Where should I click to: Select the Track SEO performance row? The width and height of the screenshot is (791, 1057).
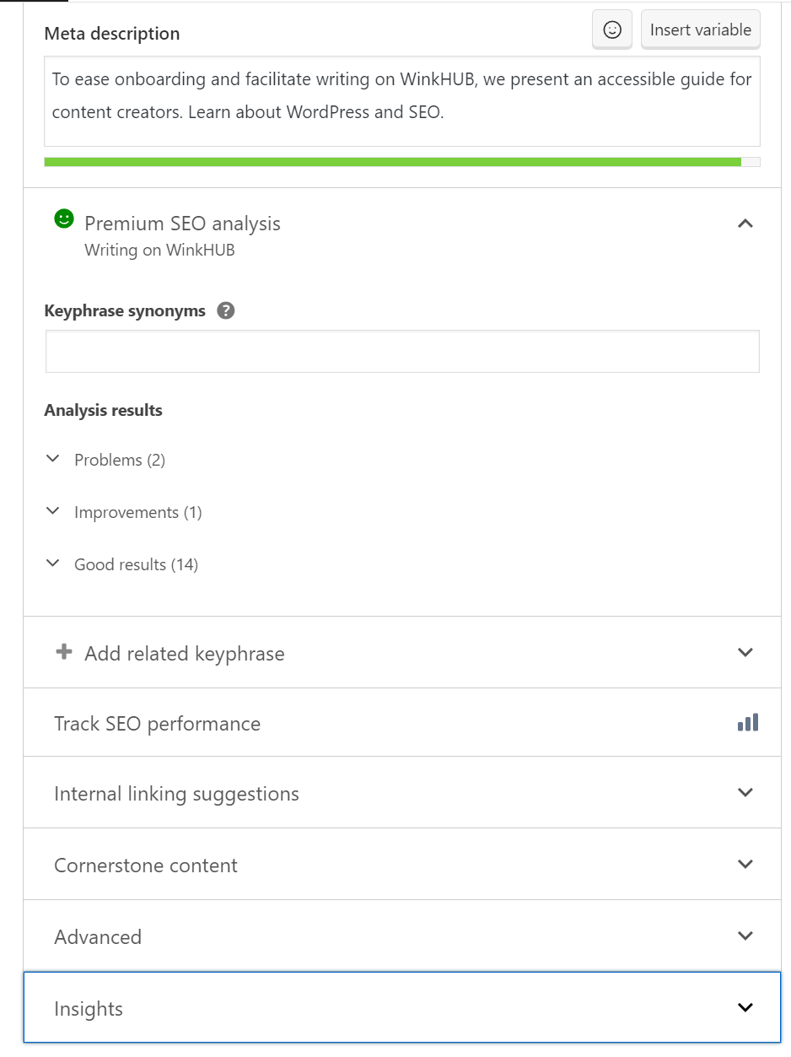tap(402, 723)
